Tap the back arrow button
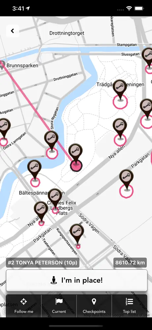The image size is (152, 330). point(13,31)
